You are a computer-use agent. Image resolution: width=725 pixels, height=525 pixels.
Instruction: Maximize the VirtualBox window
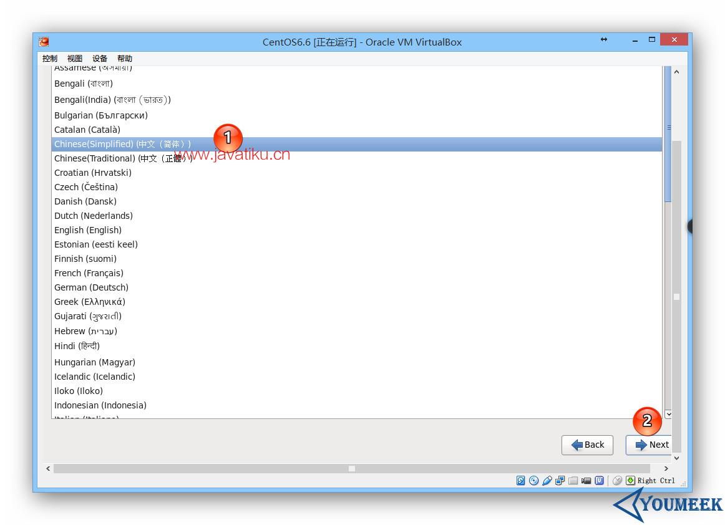(652, 40)
